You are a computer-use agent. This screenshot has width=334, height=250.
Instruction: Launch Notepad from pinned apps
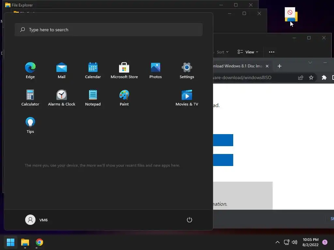(x=93, y=98)
